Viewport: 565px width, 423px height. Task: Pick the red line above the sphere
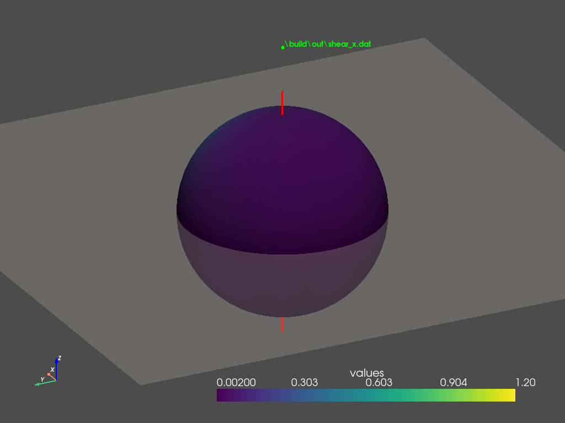pyautogui.click(x=282, y=102)
